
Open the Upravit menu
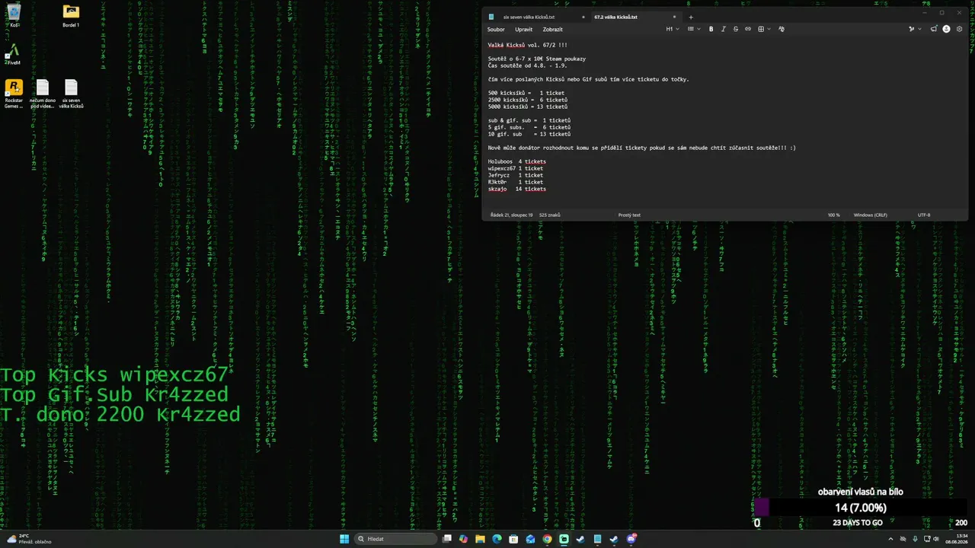523,29
